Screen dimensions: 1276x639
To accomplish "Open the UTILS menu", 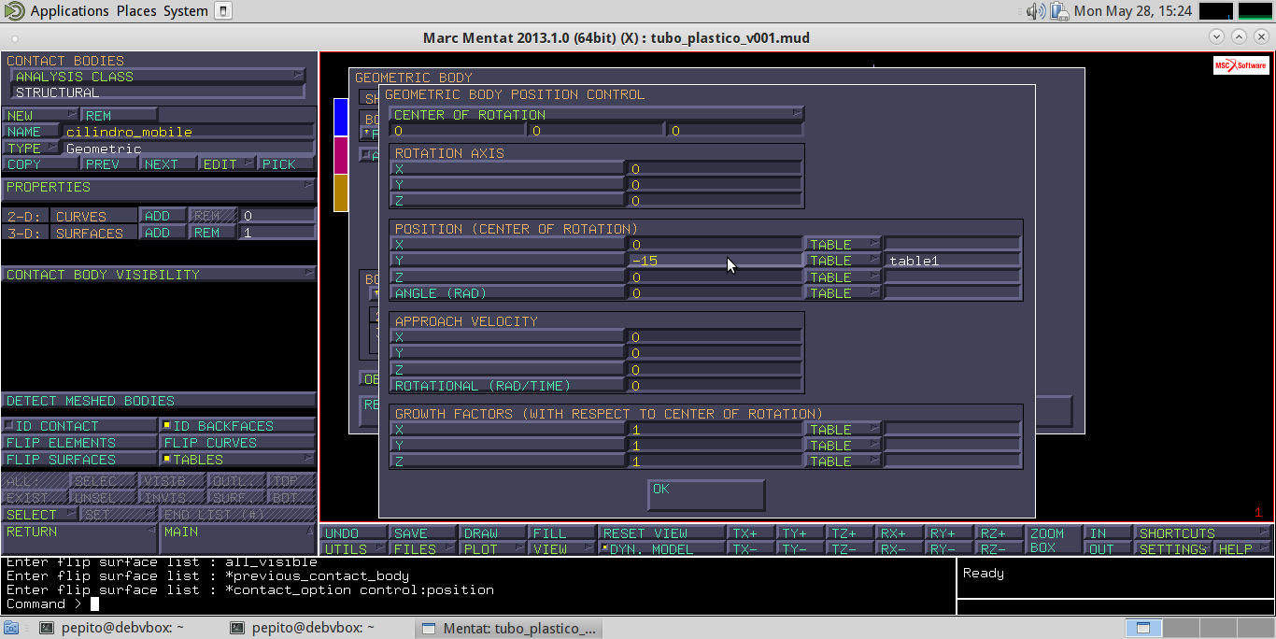I will pyautogui.click(x=354, y=549).
